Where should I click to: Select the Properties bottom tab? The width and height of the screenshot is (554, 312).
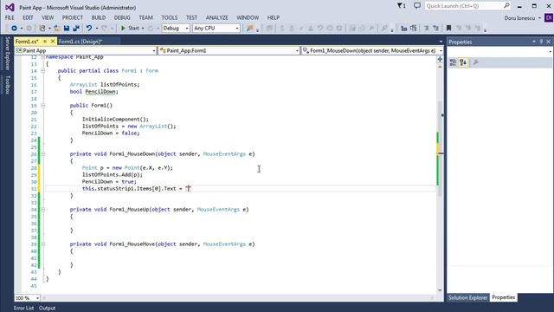tap(504, 297)
